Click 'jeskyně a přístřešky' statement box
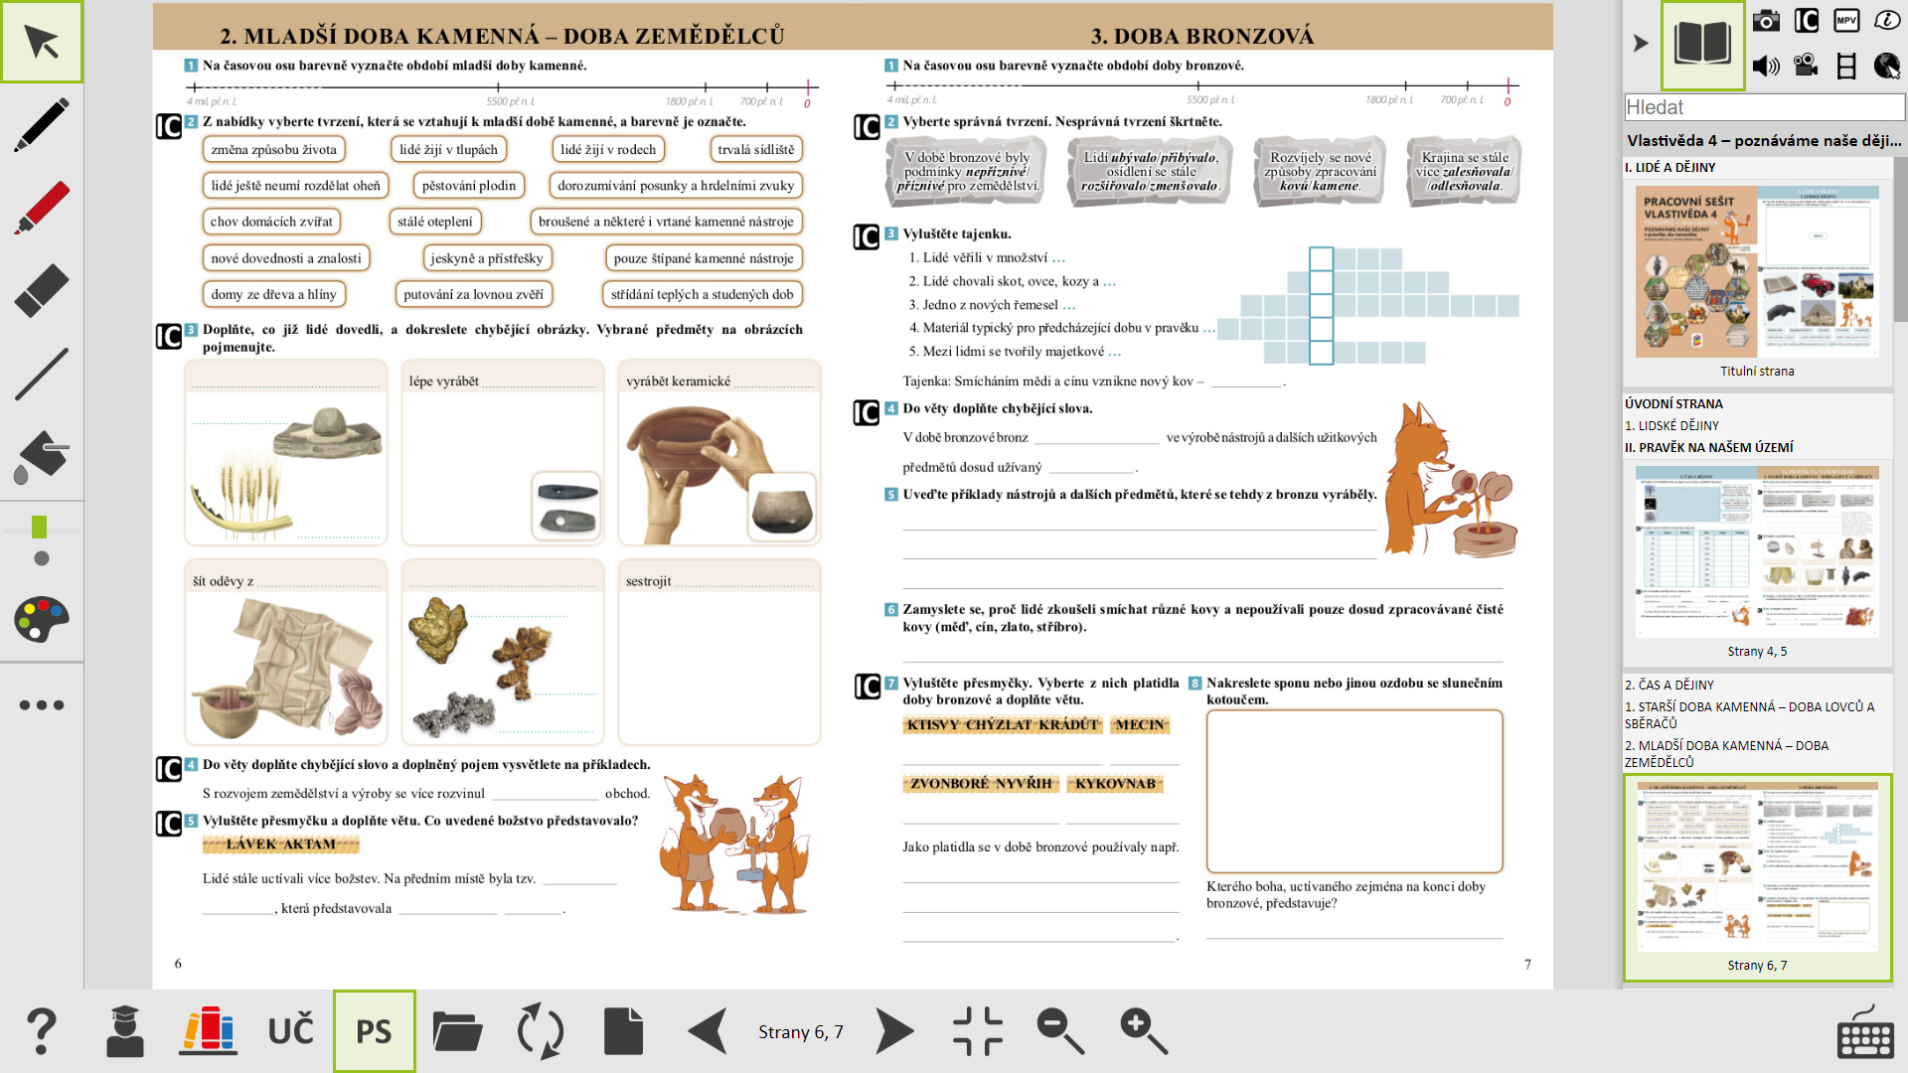1908x1073 pixels. tap(487, 258)
